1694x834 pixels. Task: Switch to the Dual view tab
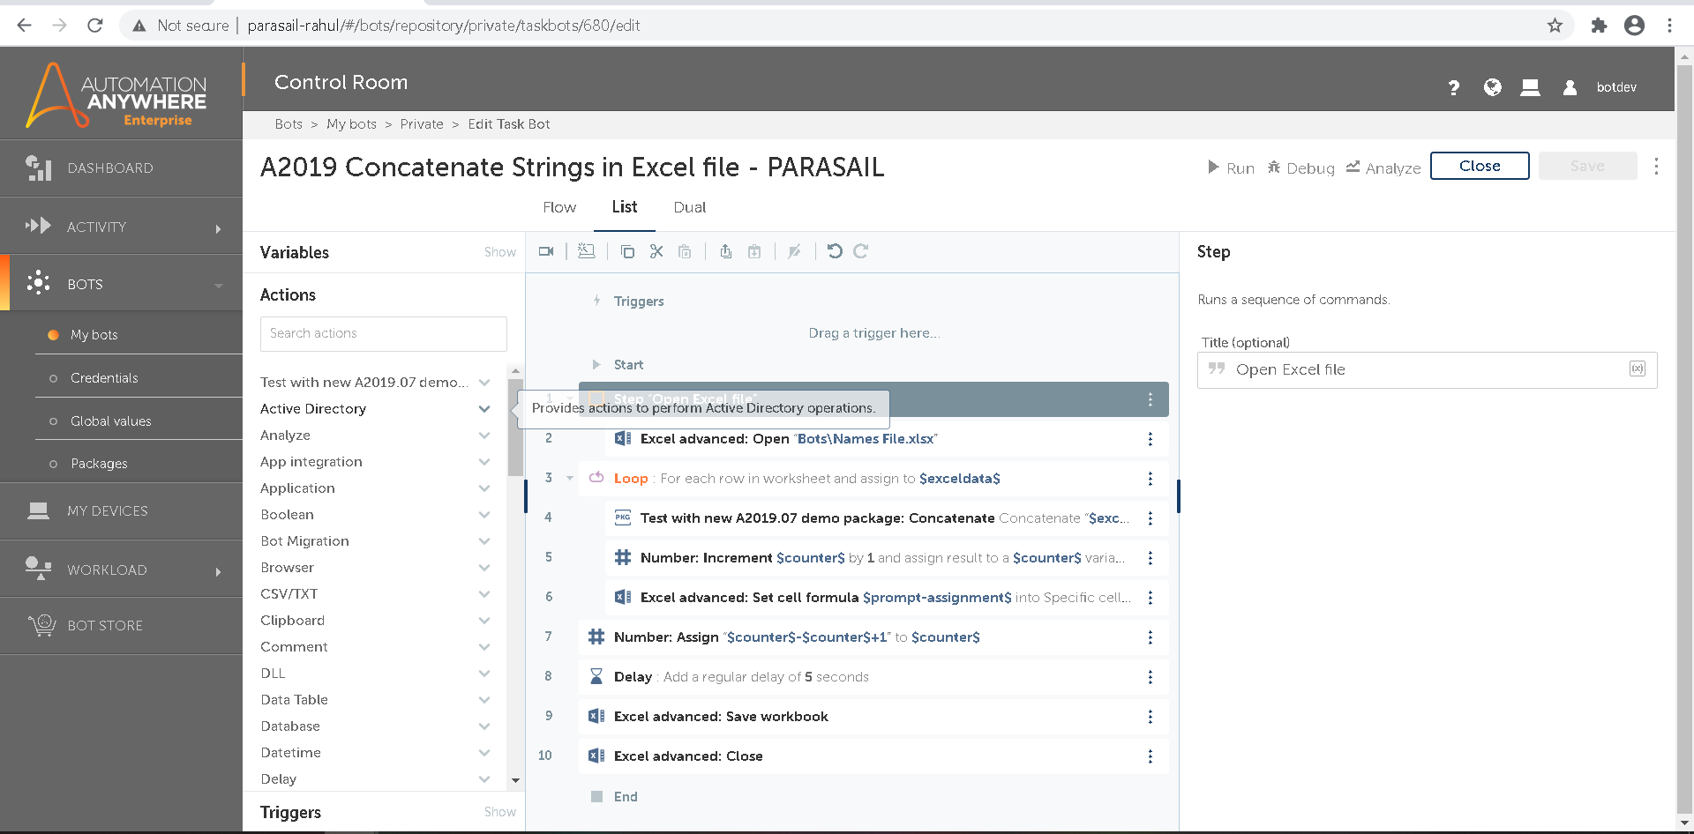coord(689,207)
